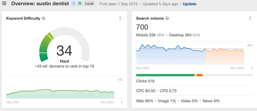Click the CPC $4.50 text
The image size is (257, 111).
pyautogui.click(x=146, y=91)
